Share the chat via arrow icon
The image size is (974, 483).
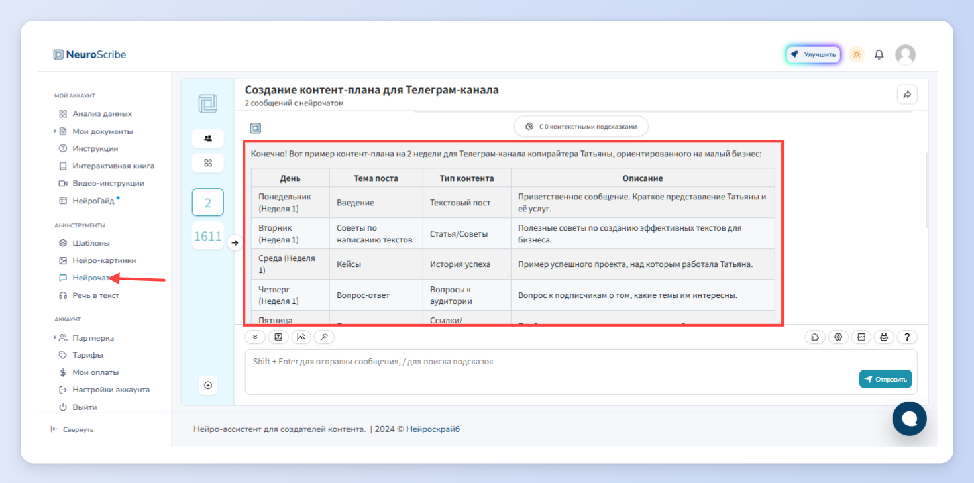click(907, 95)
